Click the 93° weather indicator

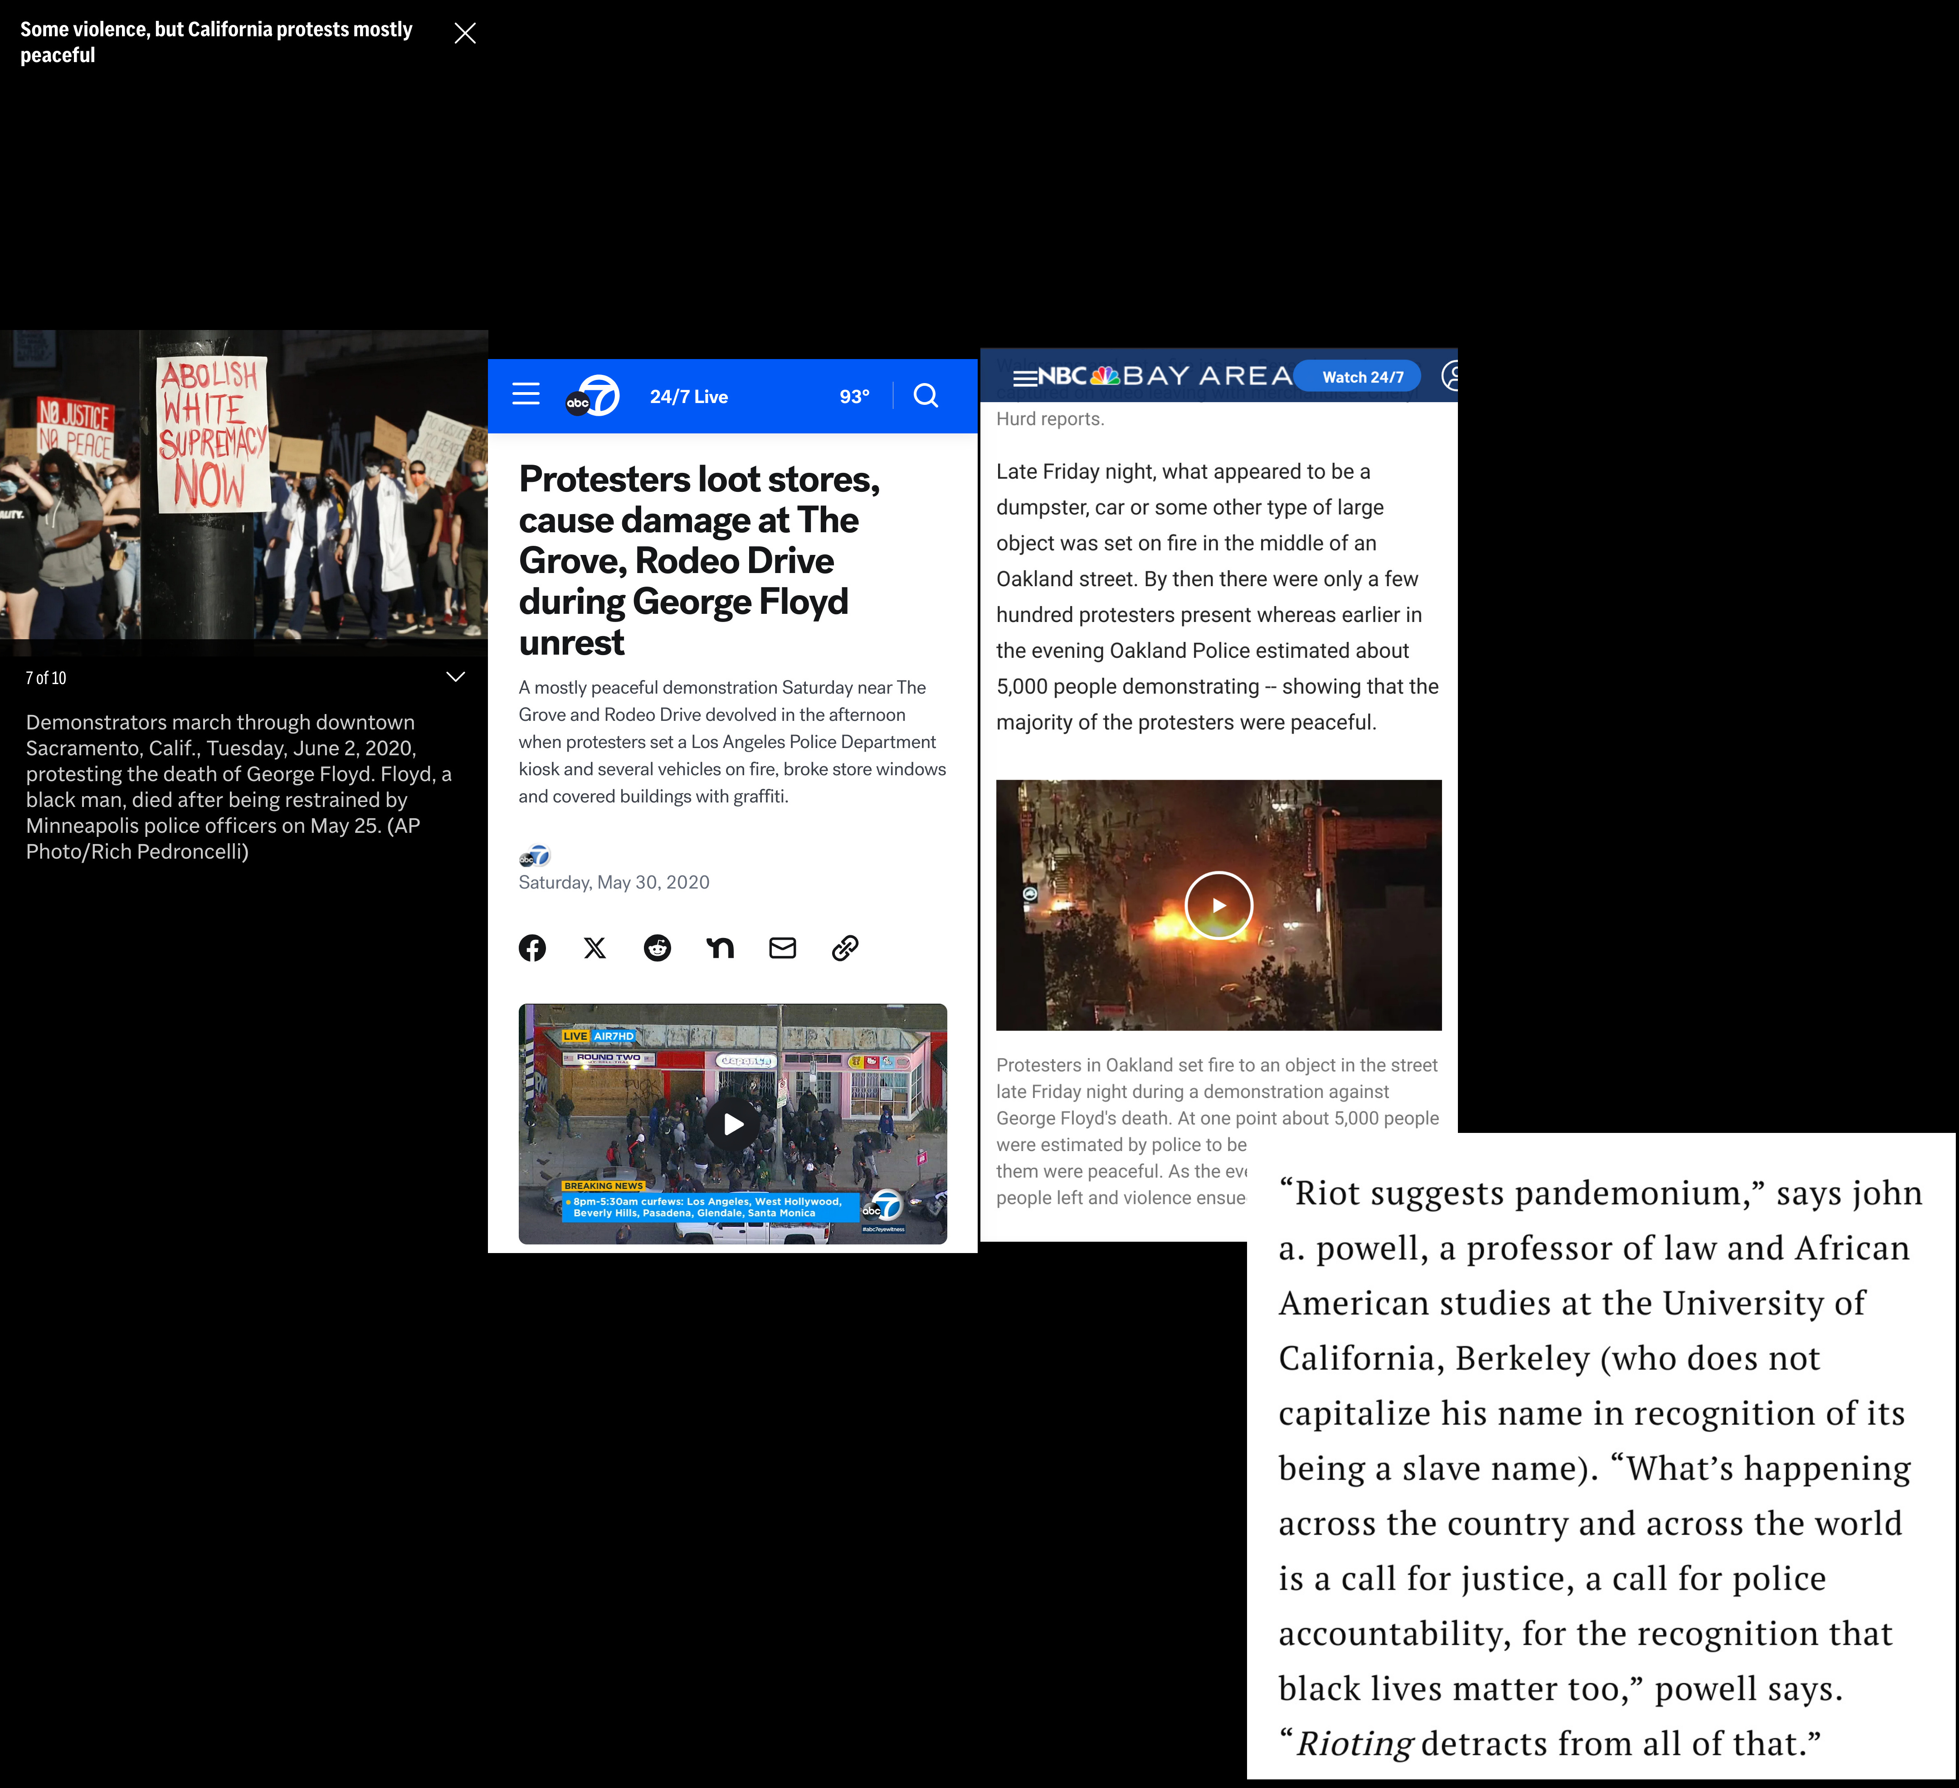(x=854, y=396)
